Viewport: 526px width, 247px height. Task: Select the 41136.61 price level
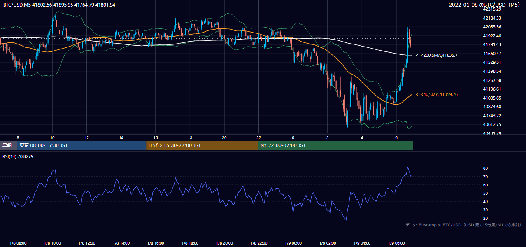(492, 89)
